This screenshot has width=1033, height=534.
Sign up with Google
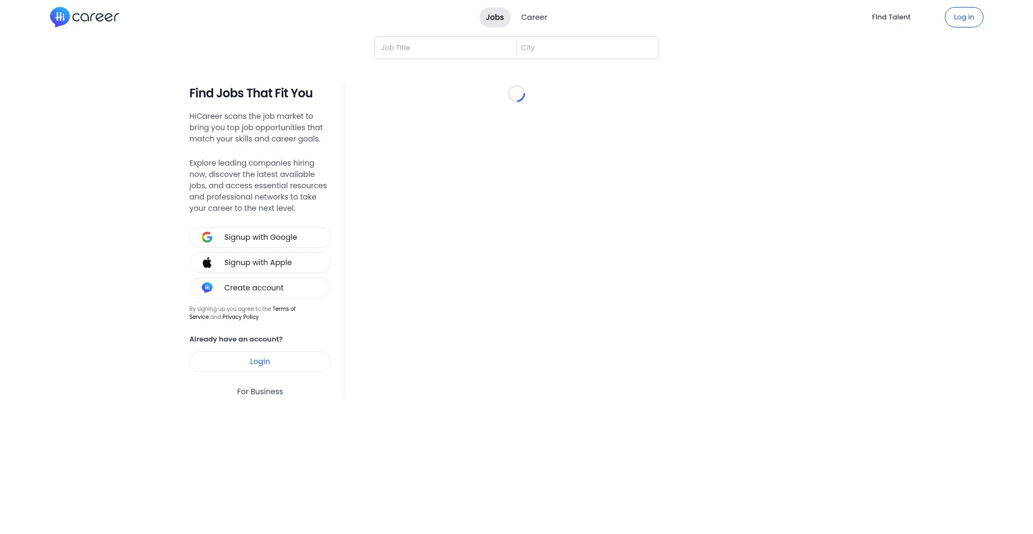260,237
